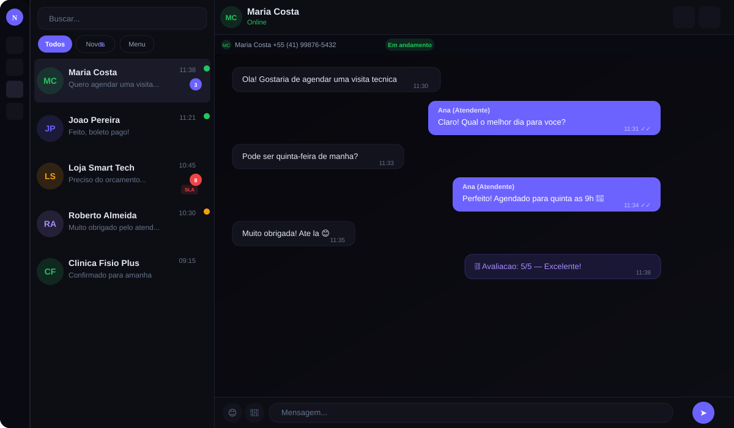Toggle the orange status dot on Roberto Almeida
734x428 pixels.
(206, 211)
